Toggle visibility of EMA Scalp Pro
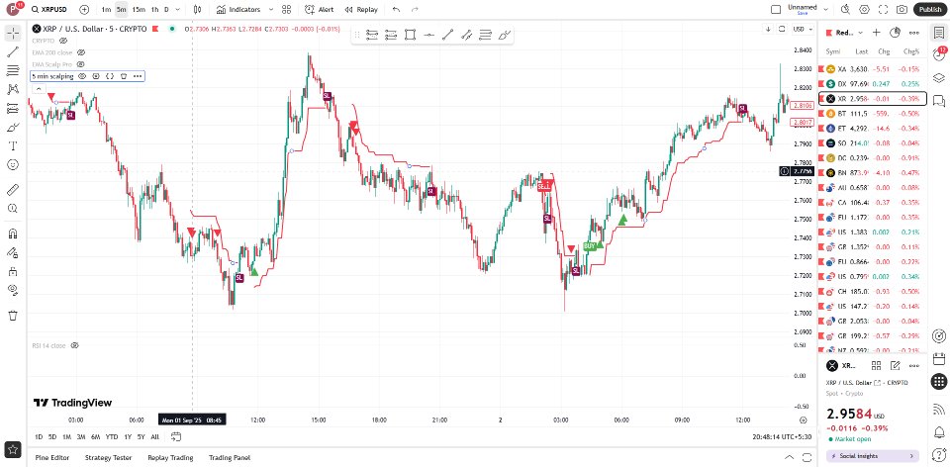Screen dimensions: 950x467 pos(80,64)
